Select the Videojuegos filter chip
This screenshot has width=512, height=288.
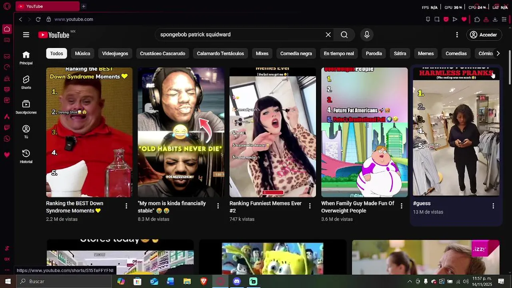tap(115, 54)
